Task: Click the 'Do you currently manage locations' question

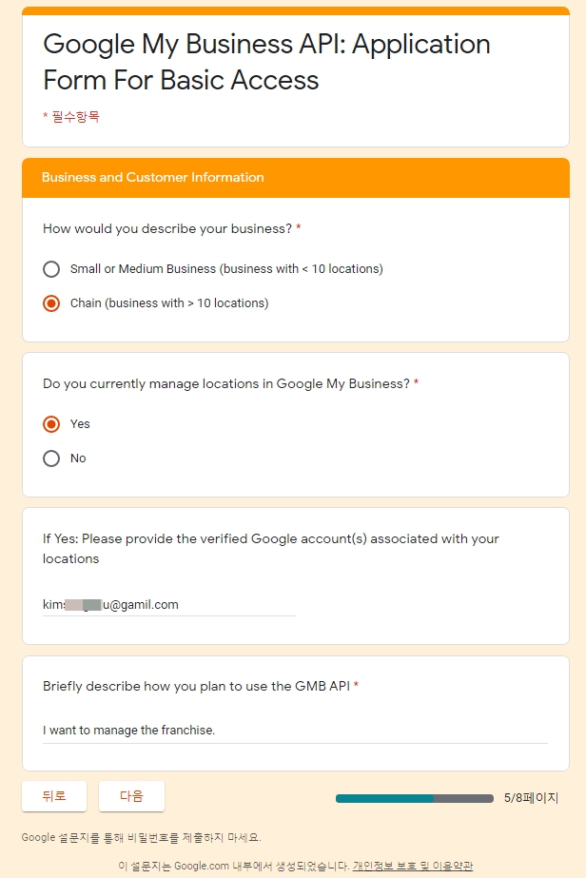Action: click(x=225, y=383)
